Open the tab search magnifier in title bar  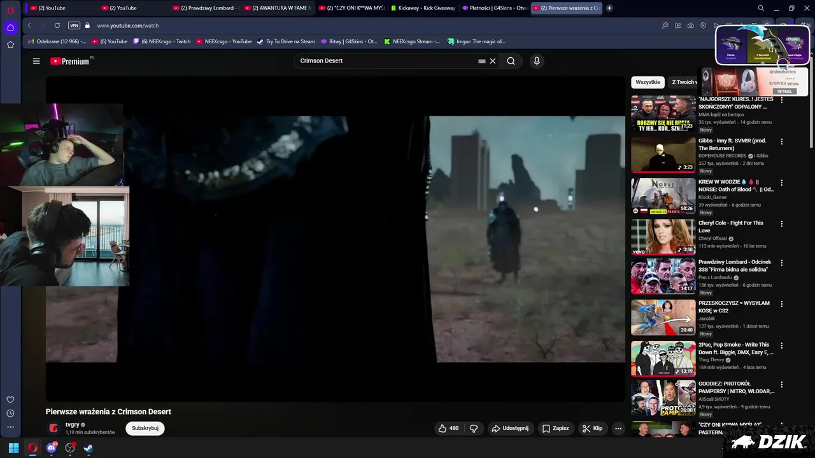point(761,8)
